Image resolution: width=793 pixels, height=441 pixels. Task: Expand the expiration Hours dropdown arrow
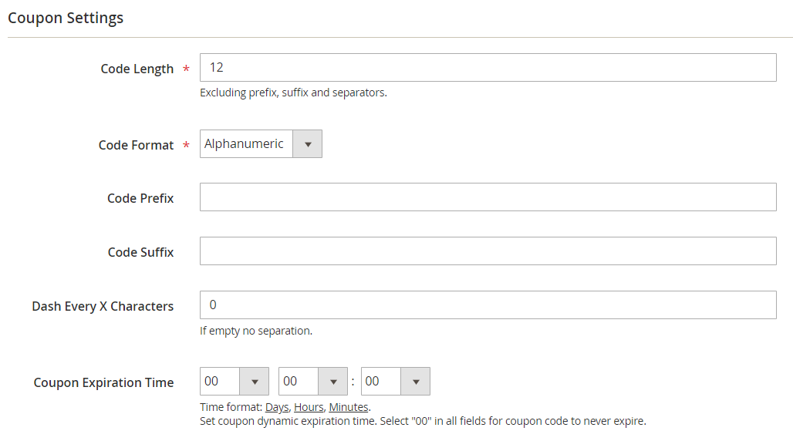coord(333,382)
